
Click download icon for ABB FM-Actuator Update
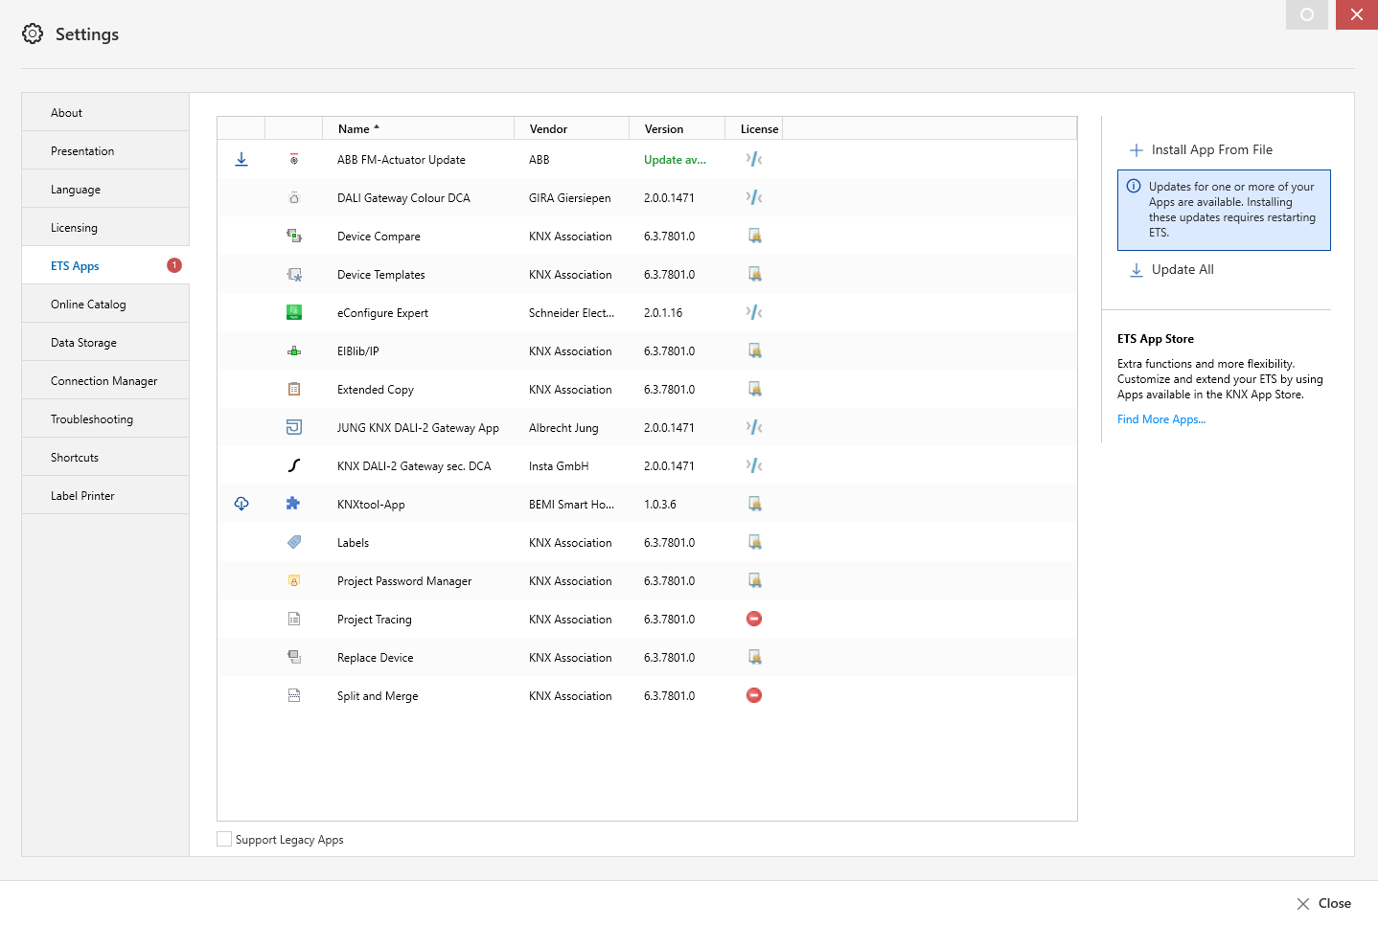(x=241, y=159)
